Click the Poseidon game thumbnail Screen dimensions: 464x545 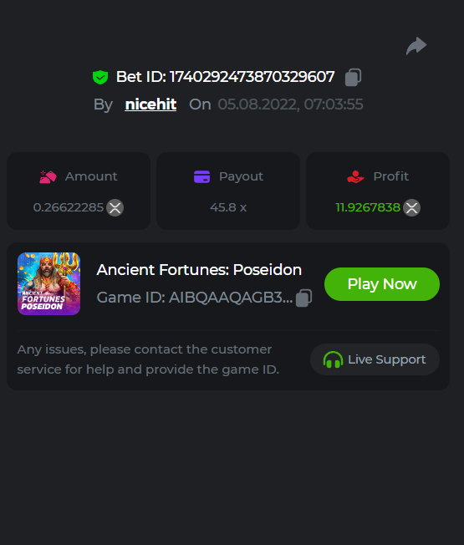pyautogui.click(x=49, y=283)
